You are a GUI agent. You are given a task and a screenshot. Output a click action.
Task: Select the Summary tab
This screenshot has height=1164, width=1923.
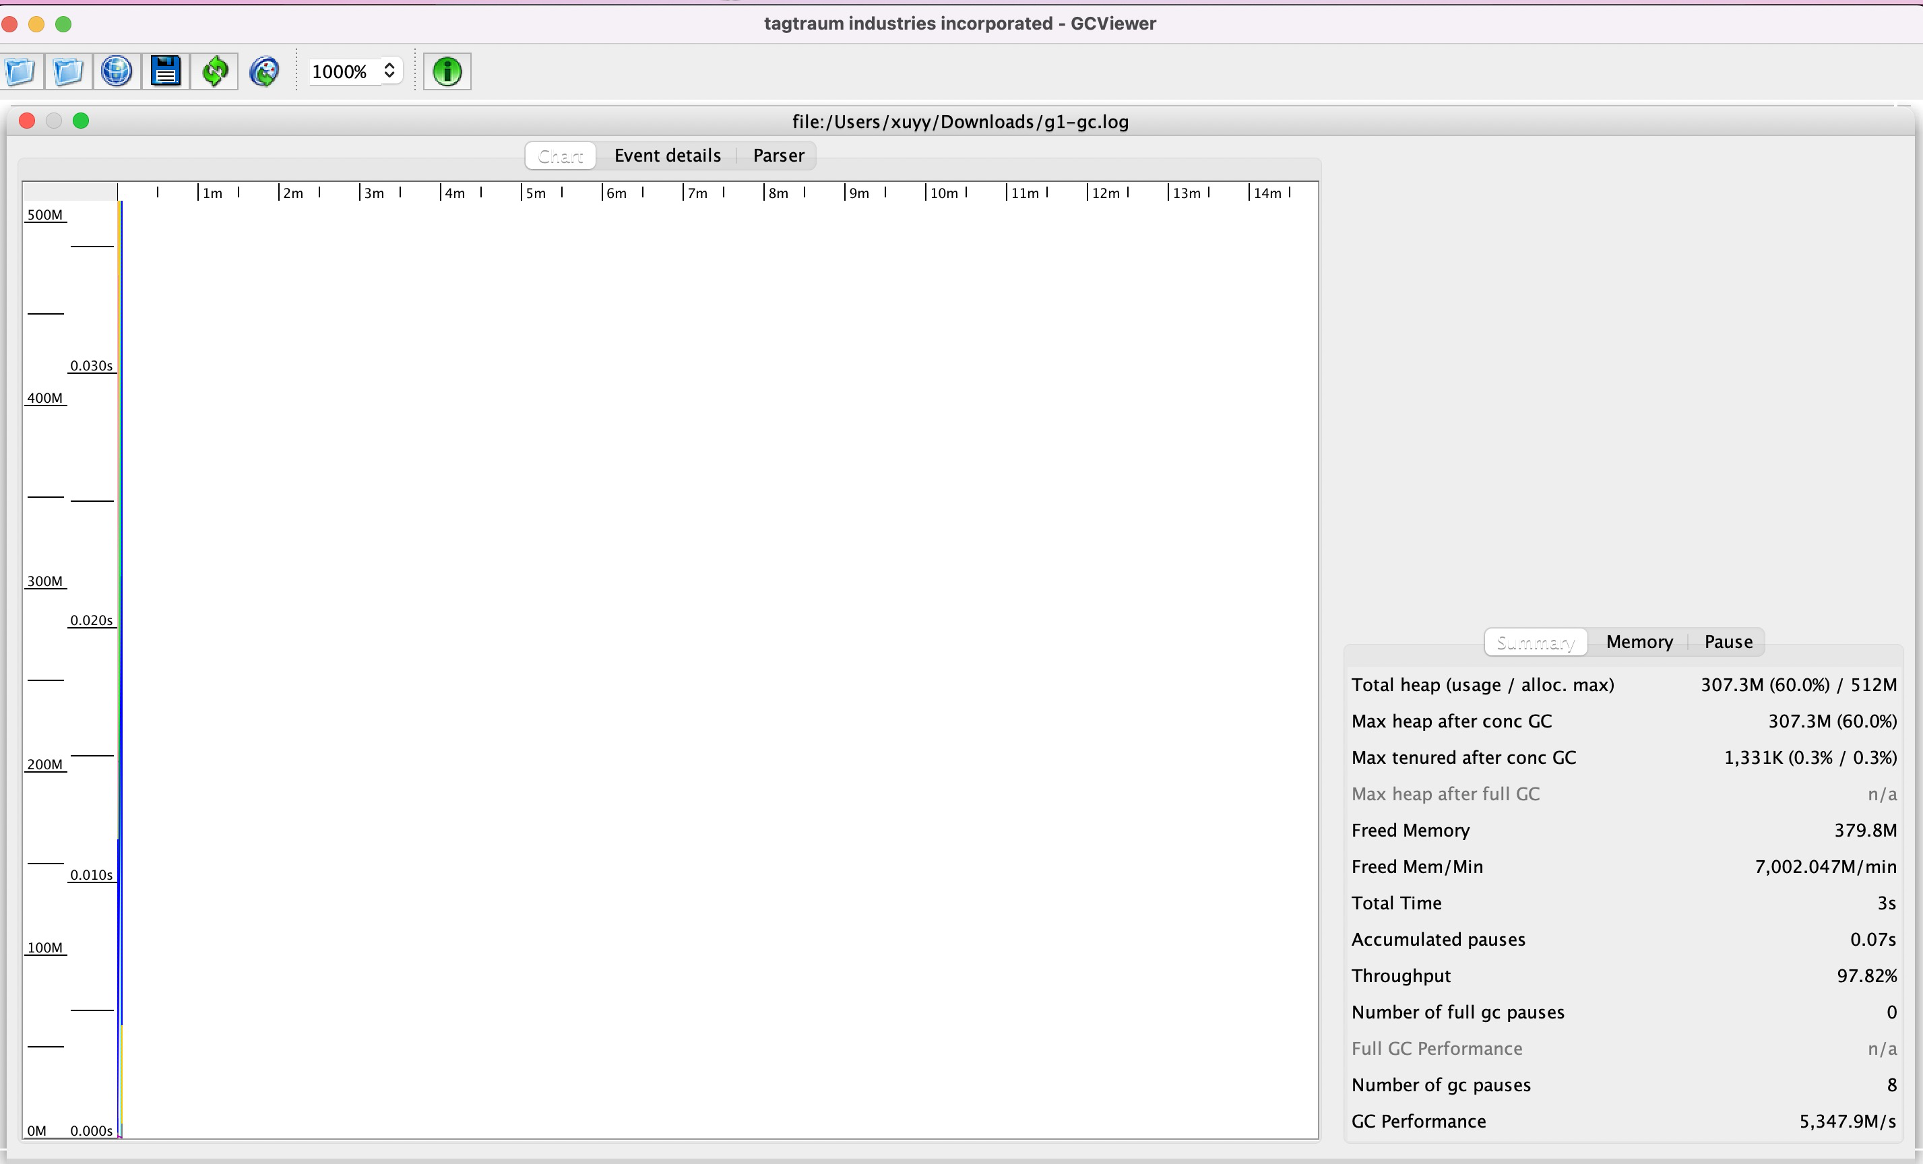(1535, 642)
